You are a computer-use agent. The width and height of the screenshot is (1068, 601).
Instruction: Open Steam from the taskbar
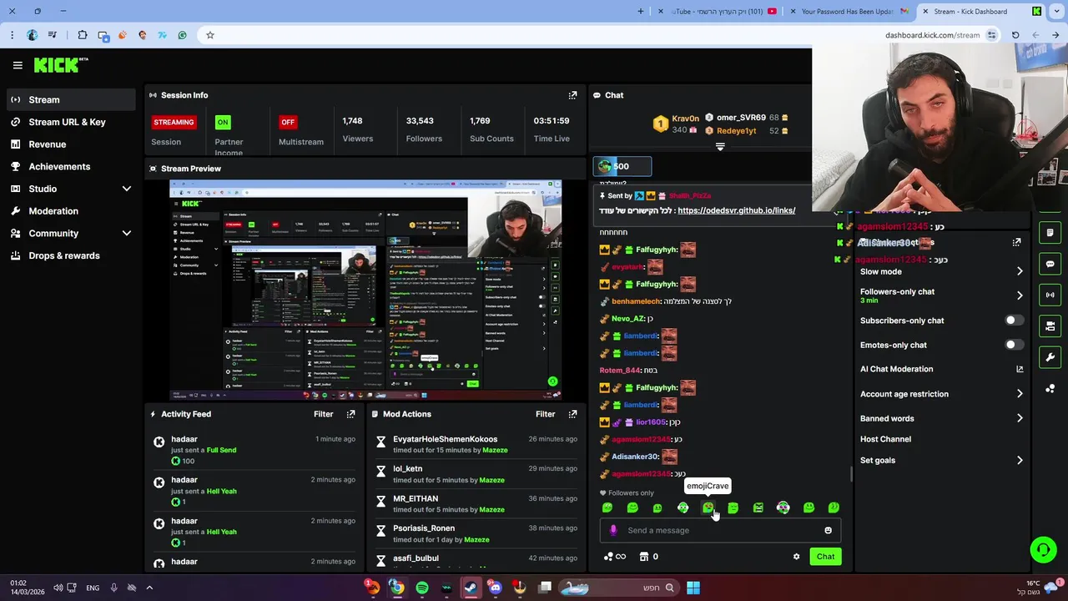tap(471, 588)
